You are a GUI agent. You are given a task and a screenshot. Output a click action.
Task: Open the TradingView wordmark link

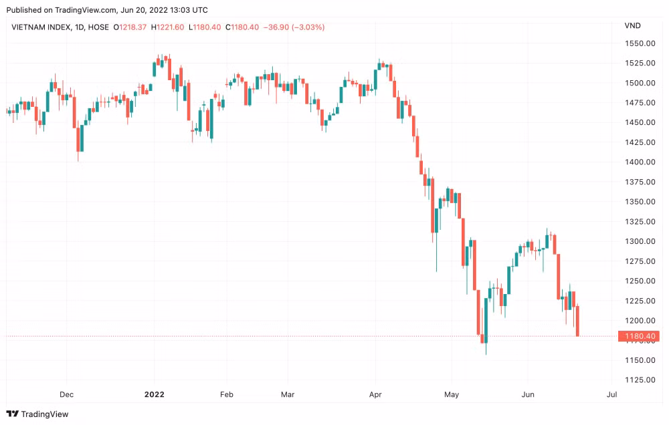point(45,414)
